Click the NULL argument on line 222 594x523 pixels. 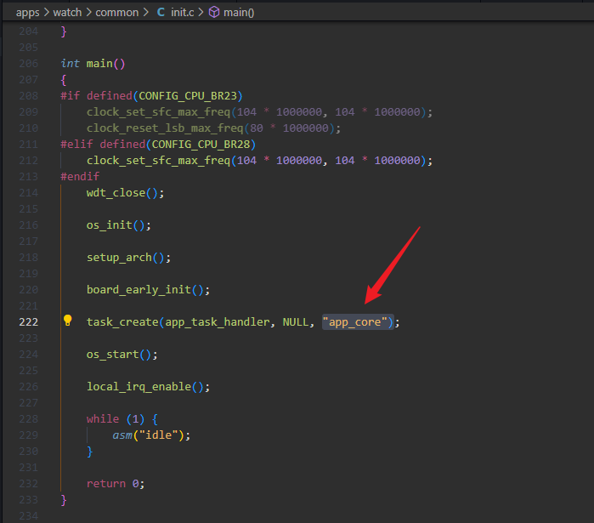click(x=296, y=322)
